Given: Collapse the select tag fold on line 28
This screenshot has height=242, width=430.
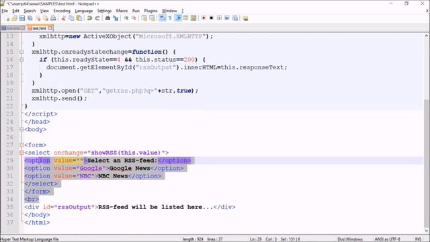Looking at the screenshot, I should (x=21, y=153).
